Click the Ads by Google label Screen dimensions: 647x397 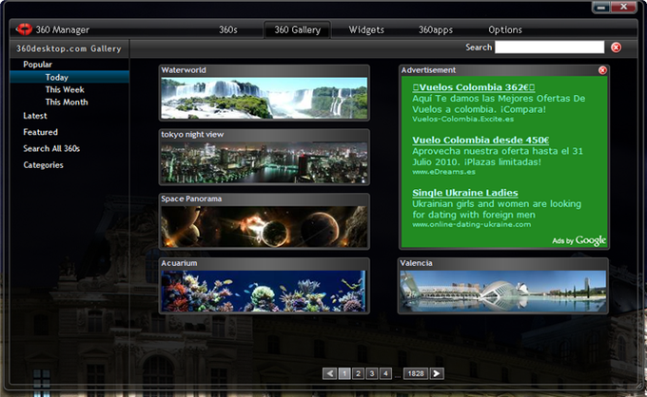coord(578,240)
